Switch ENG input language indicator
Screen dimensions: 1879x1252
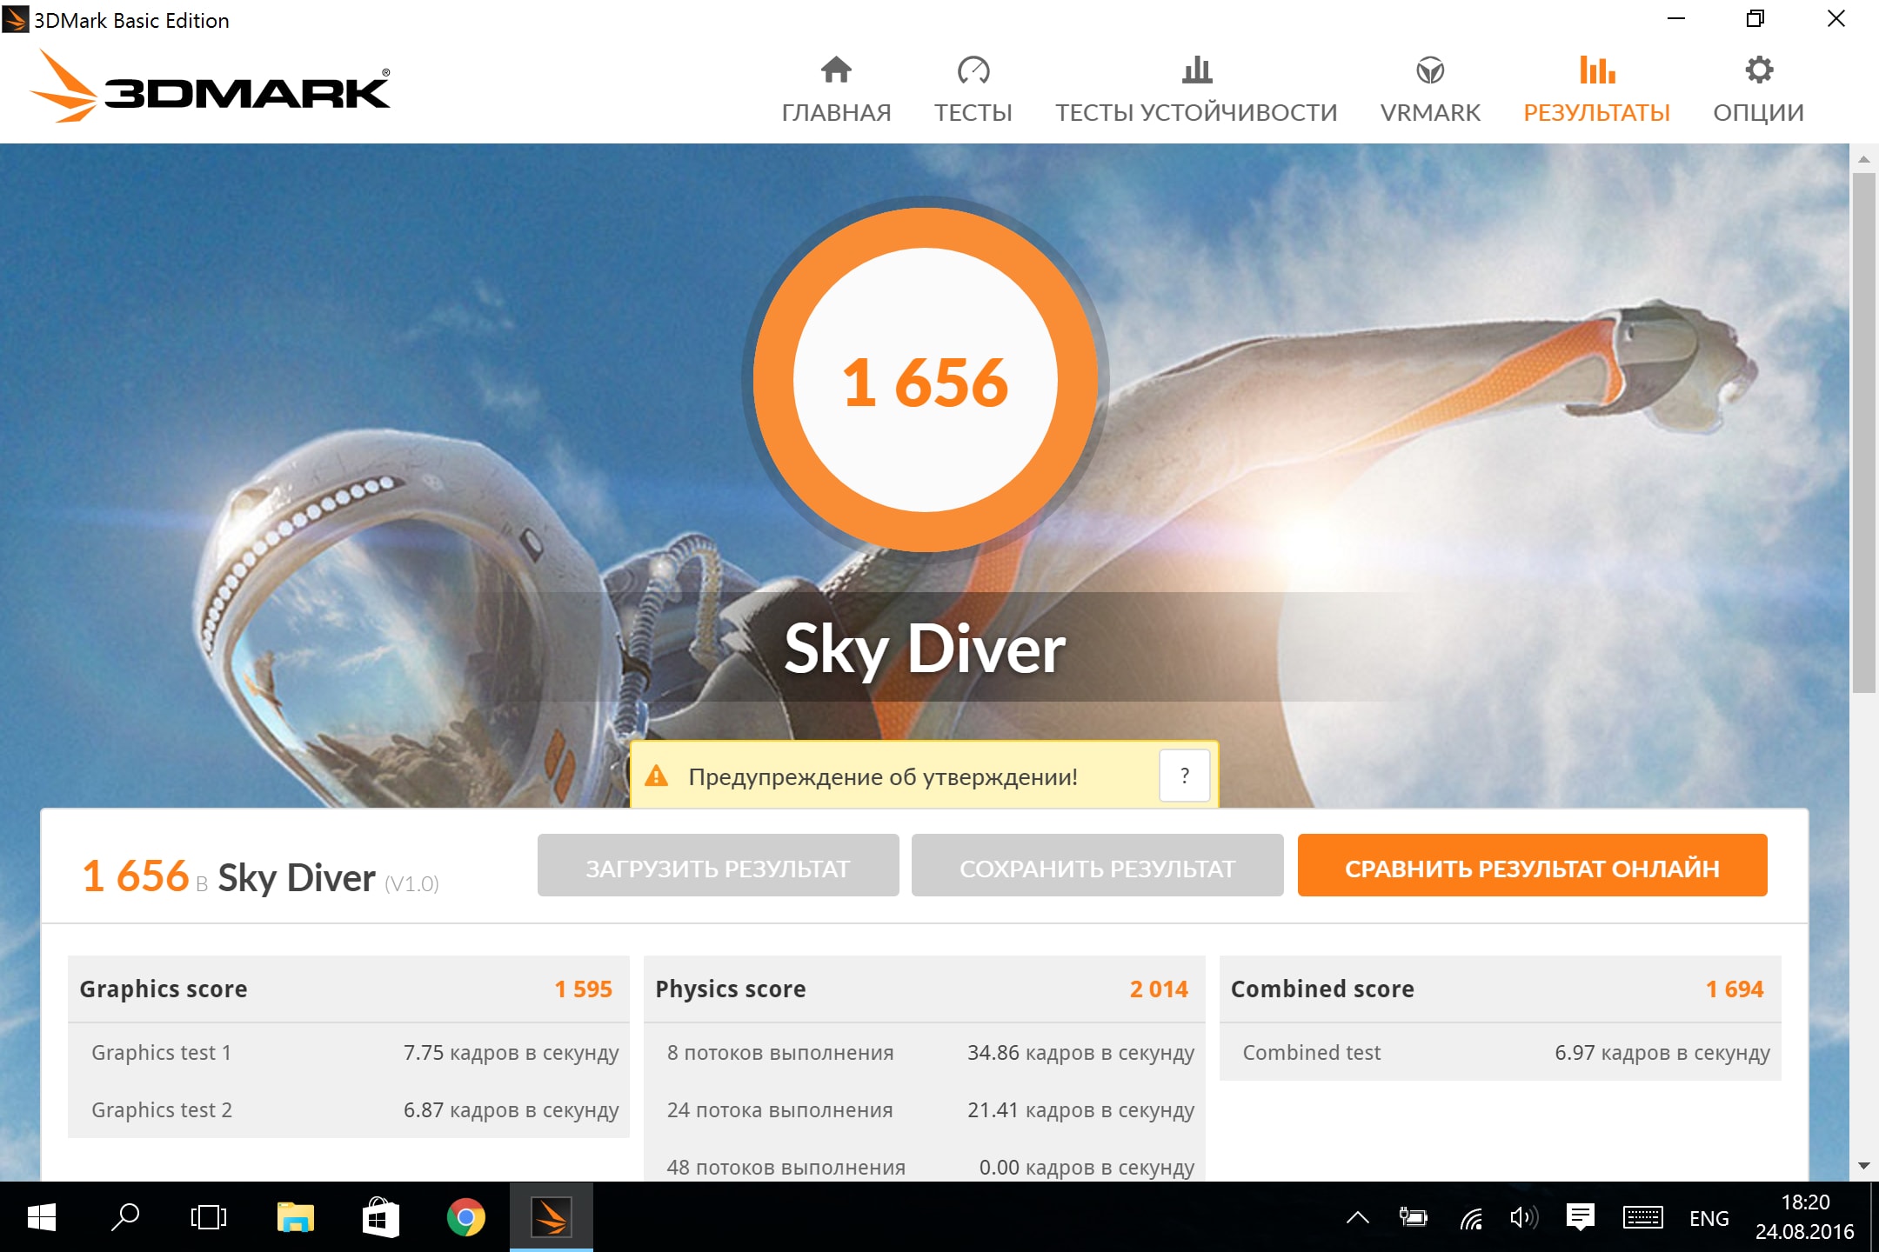click(1708, 1218)
